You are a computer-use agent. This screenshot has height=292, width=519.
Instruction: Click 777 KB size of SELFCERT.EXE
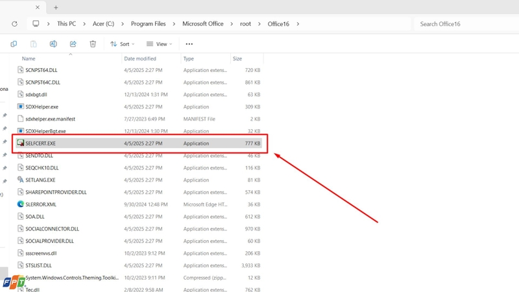252,143
